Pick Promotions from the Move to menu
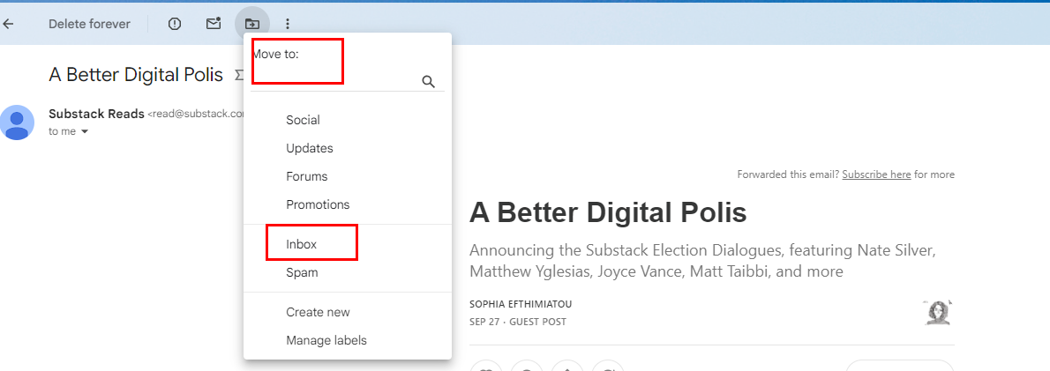The height and width of the screenshot is (371, 1050). (318, 204)
